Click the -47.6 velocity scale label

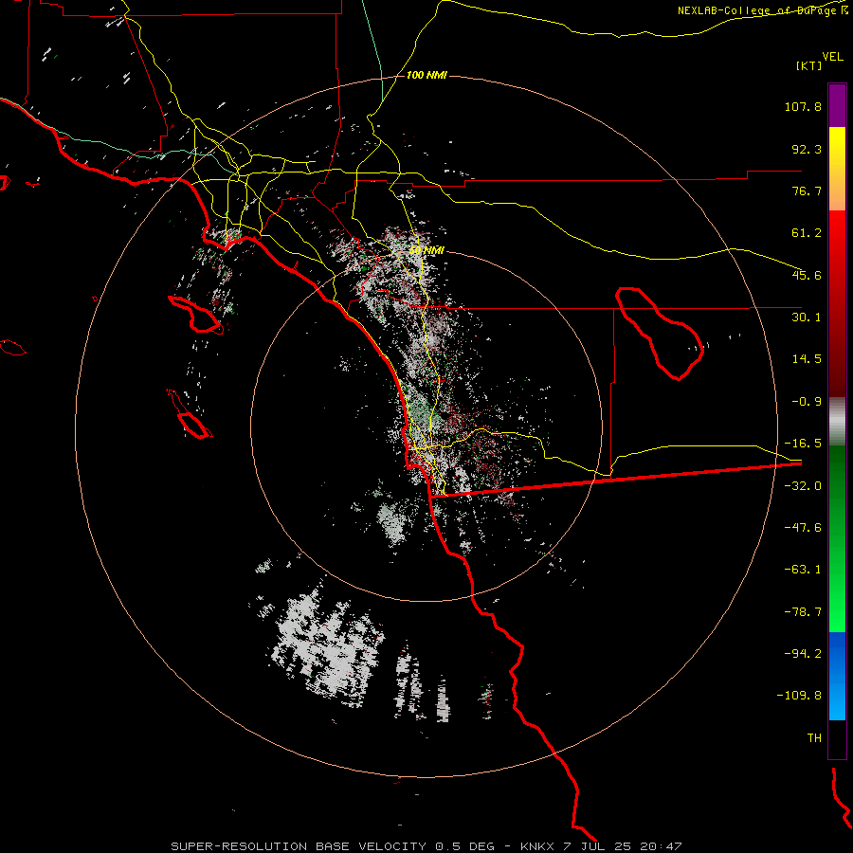pos(803,528)
